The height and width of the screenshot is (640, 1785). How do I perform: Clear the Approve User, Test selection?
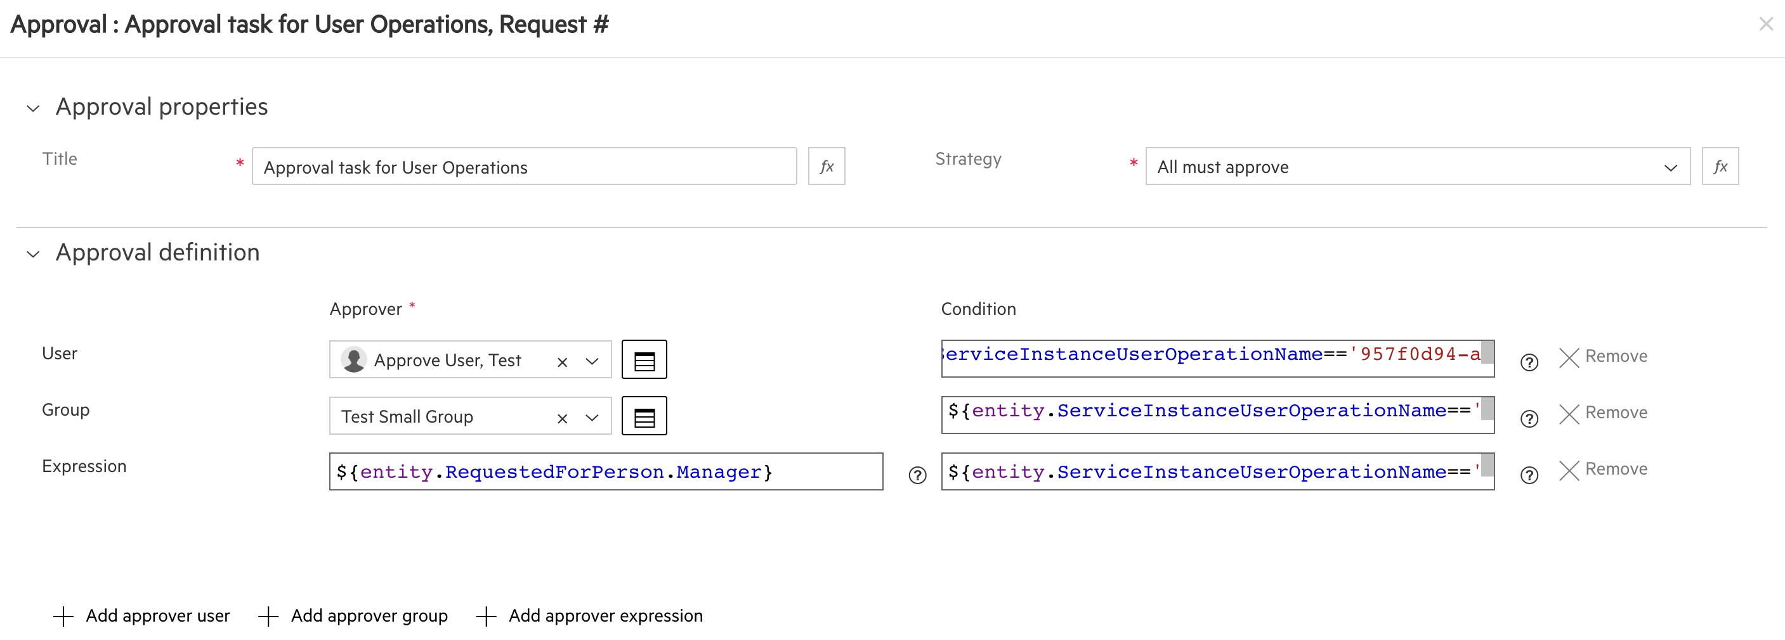coord(562,361)
